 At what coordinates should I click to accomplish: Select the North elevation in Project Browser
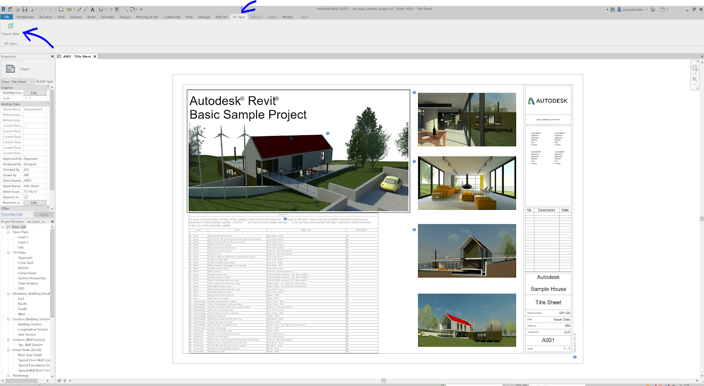22,304
